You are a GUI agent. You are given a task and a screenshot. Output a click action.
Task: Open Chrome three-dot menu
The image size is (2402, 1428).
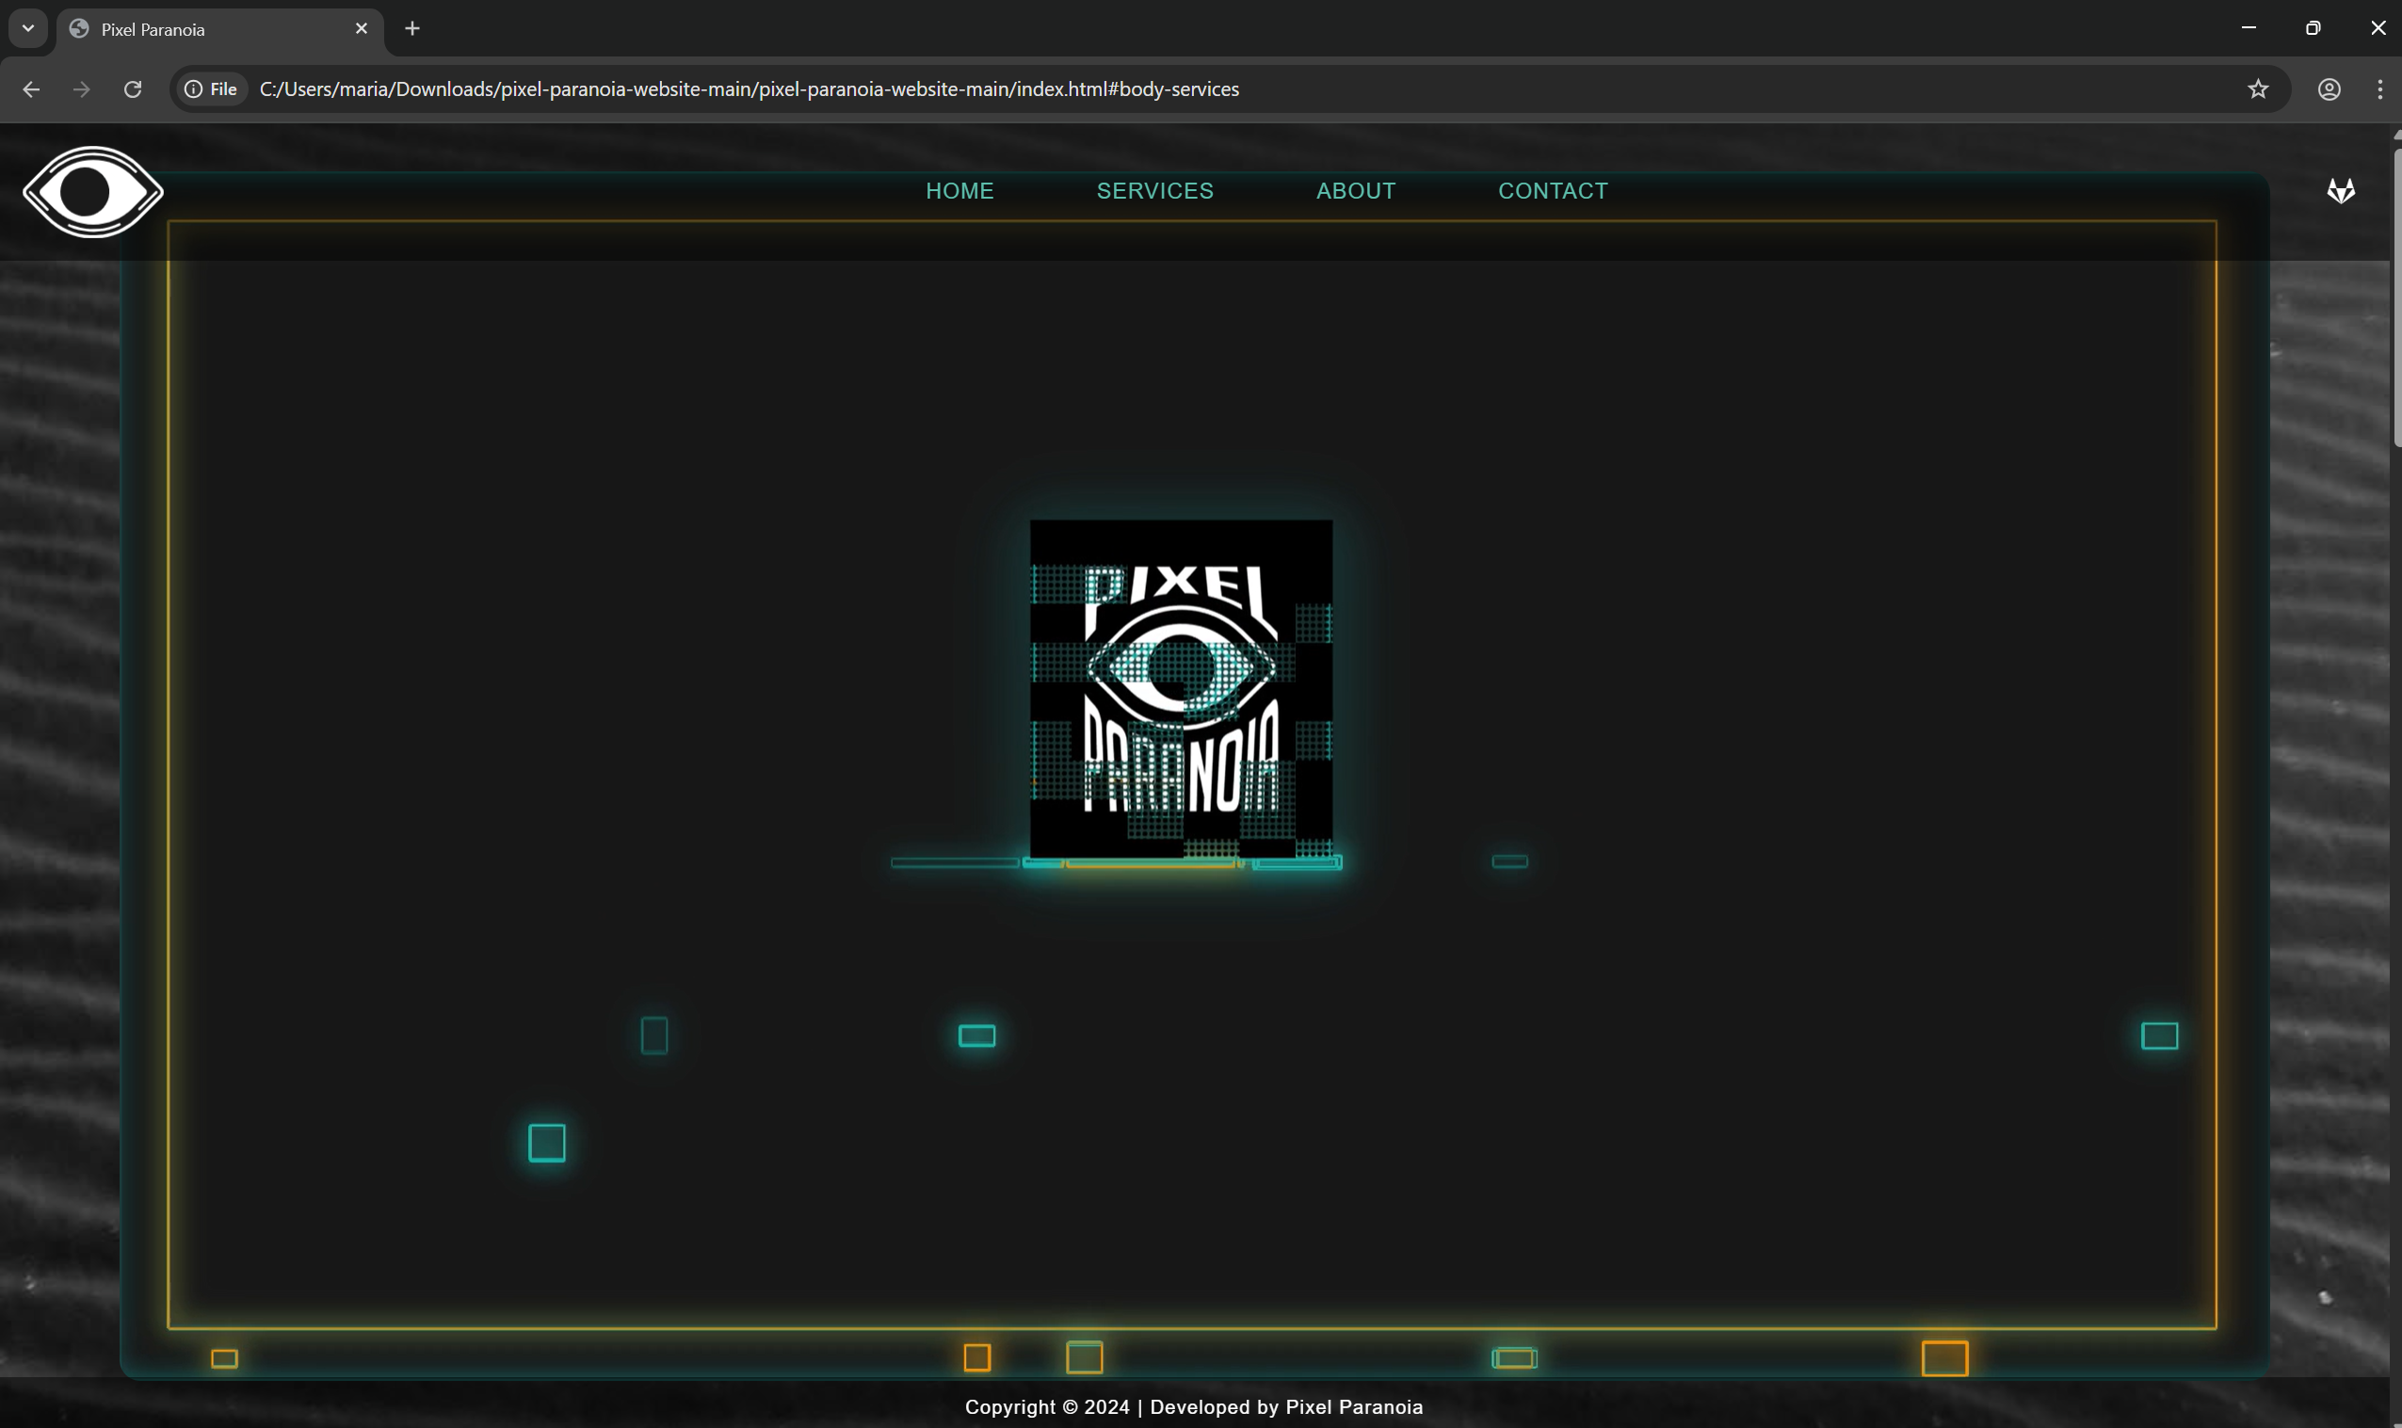pos(2378,88)
